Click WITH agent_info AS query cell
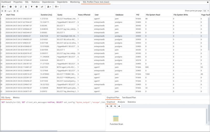 [x=67, y=67]
